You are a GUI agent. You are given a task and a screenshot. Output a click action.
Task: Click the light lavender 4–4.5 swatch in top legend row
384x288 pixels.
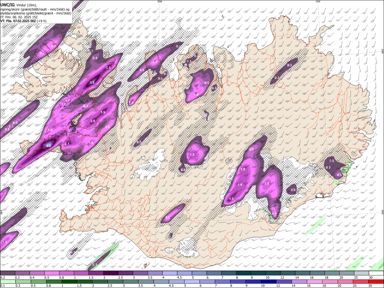pos(170,273)
